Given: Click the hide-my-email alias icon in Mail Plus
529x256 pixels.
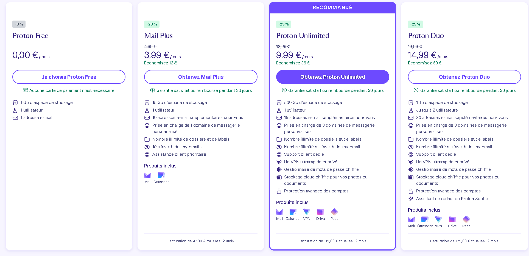Looking at the screenshot, I should (147, 147).
